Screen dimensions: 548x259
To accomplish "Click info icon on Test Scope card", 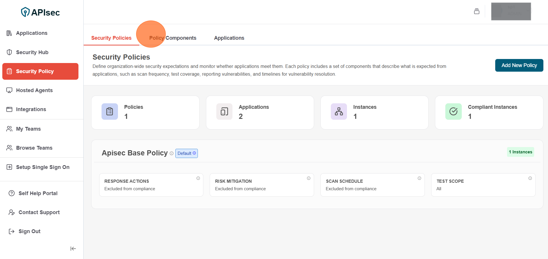I will click(x=530, y=178).
